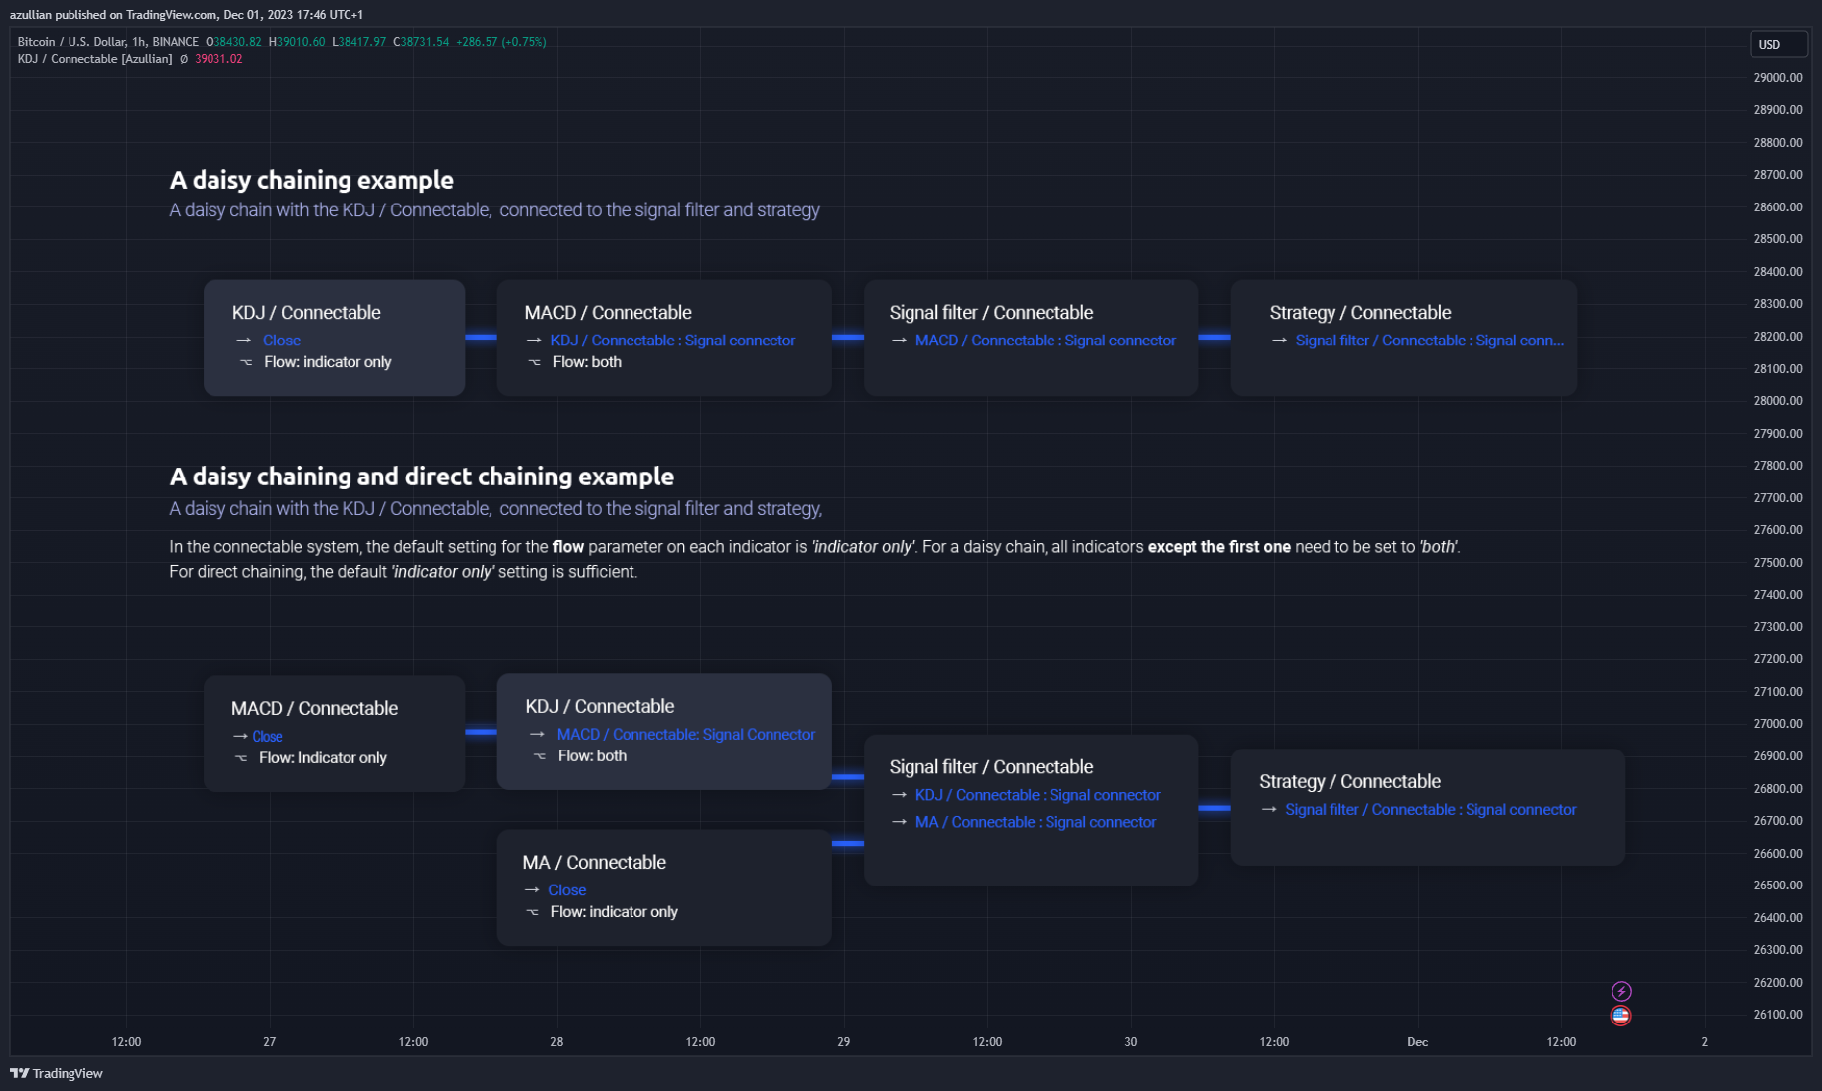Open the USD currency selector
Screen dimensions: 1822x1091
1777,44
